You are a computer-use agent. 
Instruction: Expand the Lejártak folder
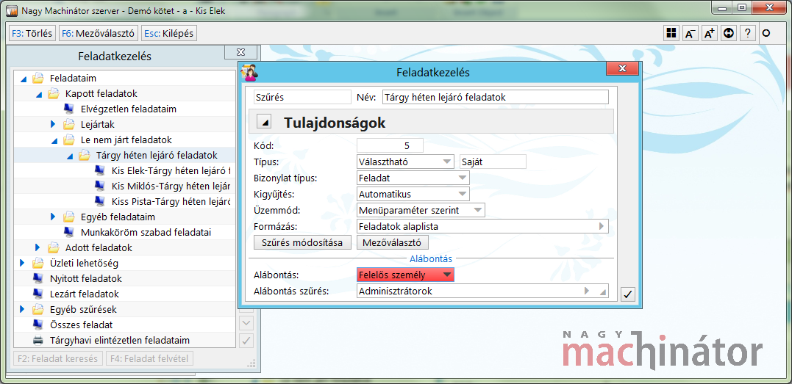[x=53, y=124]
